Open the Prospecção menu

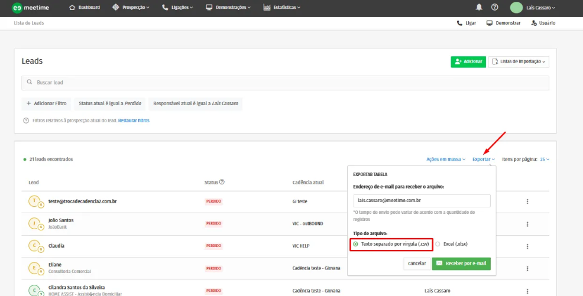coord(131,8)
